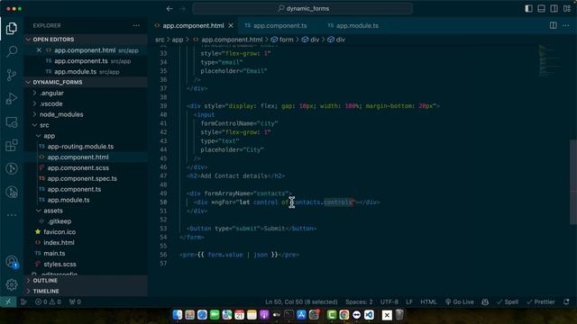
Task: Click the ports forwarded indicator in status bar
Action: (75, 302)
